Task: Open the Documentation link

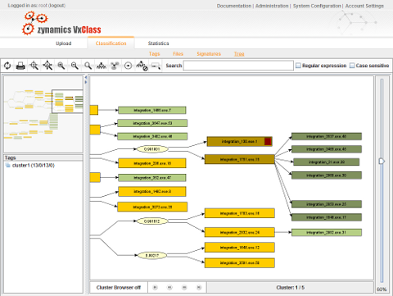Action: (234, 6)
